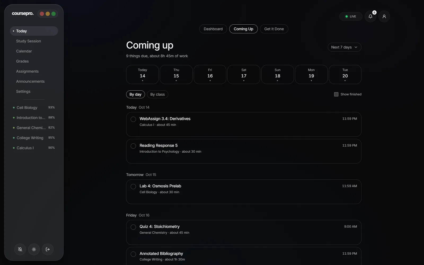Jump to the Thu 15 day card
The height and width of the screenshot is (265, 424).
(x=176, y=74)
